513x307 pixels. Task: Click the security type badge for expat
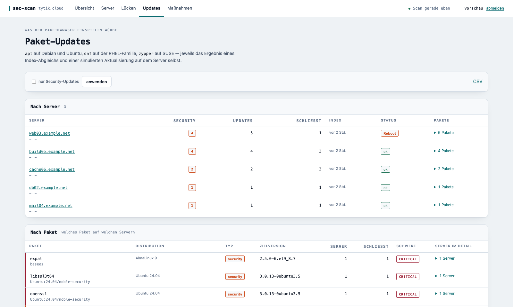235,259
